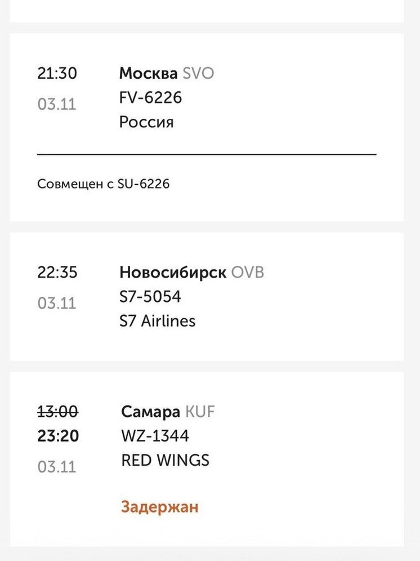Select flight WZ-1344
Viewport: 420px width, 561px height.
pyautogui.click(x=153, y=436)
